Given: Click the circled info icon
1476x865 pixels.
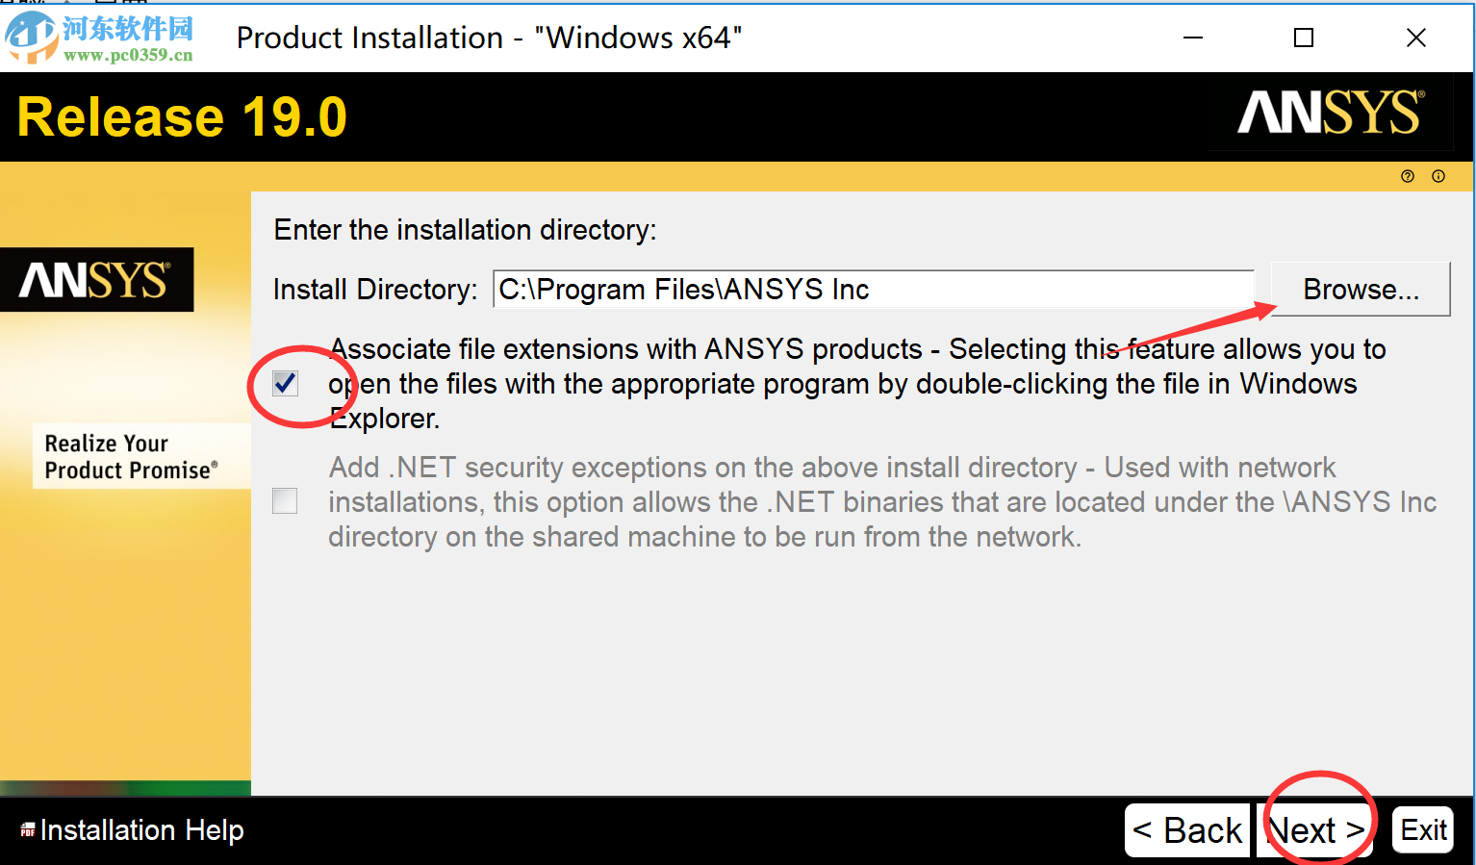Looking at the screenshot, I should (x=1438, y=176).
